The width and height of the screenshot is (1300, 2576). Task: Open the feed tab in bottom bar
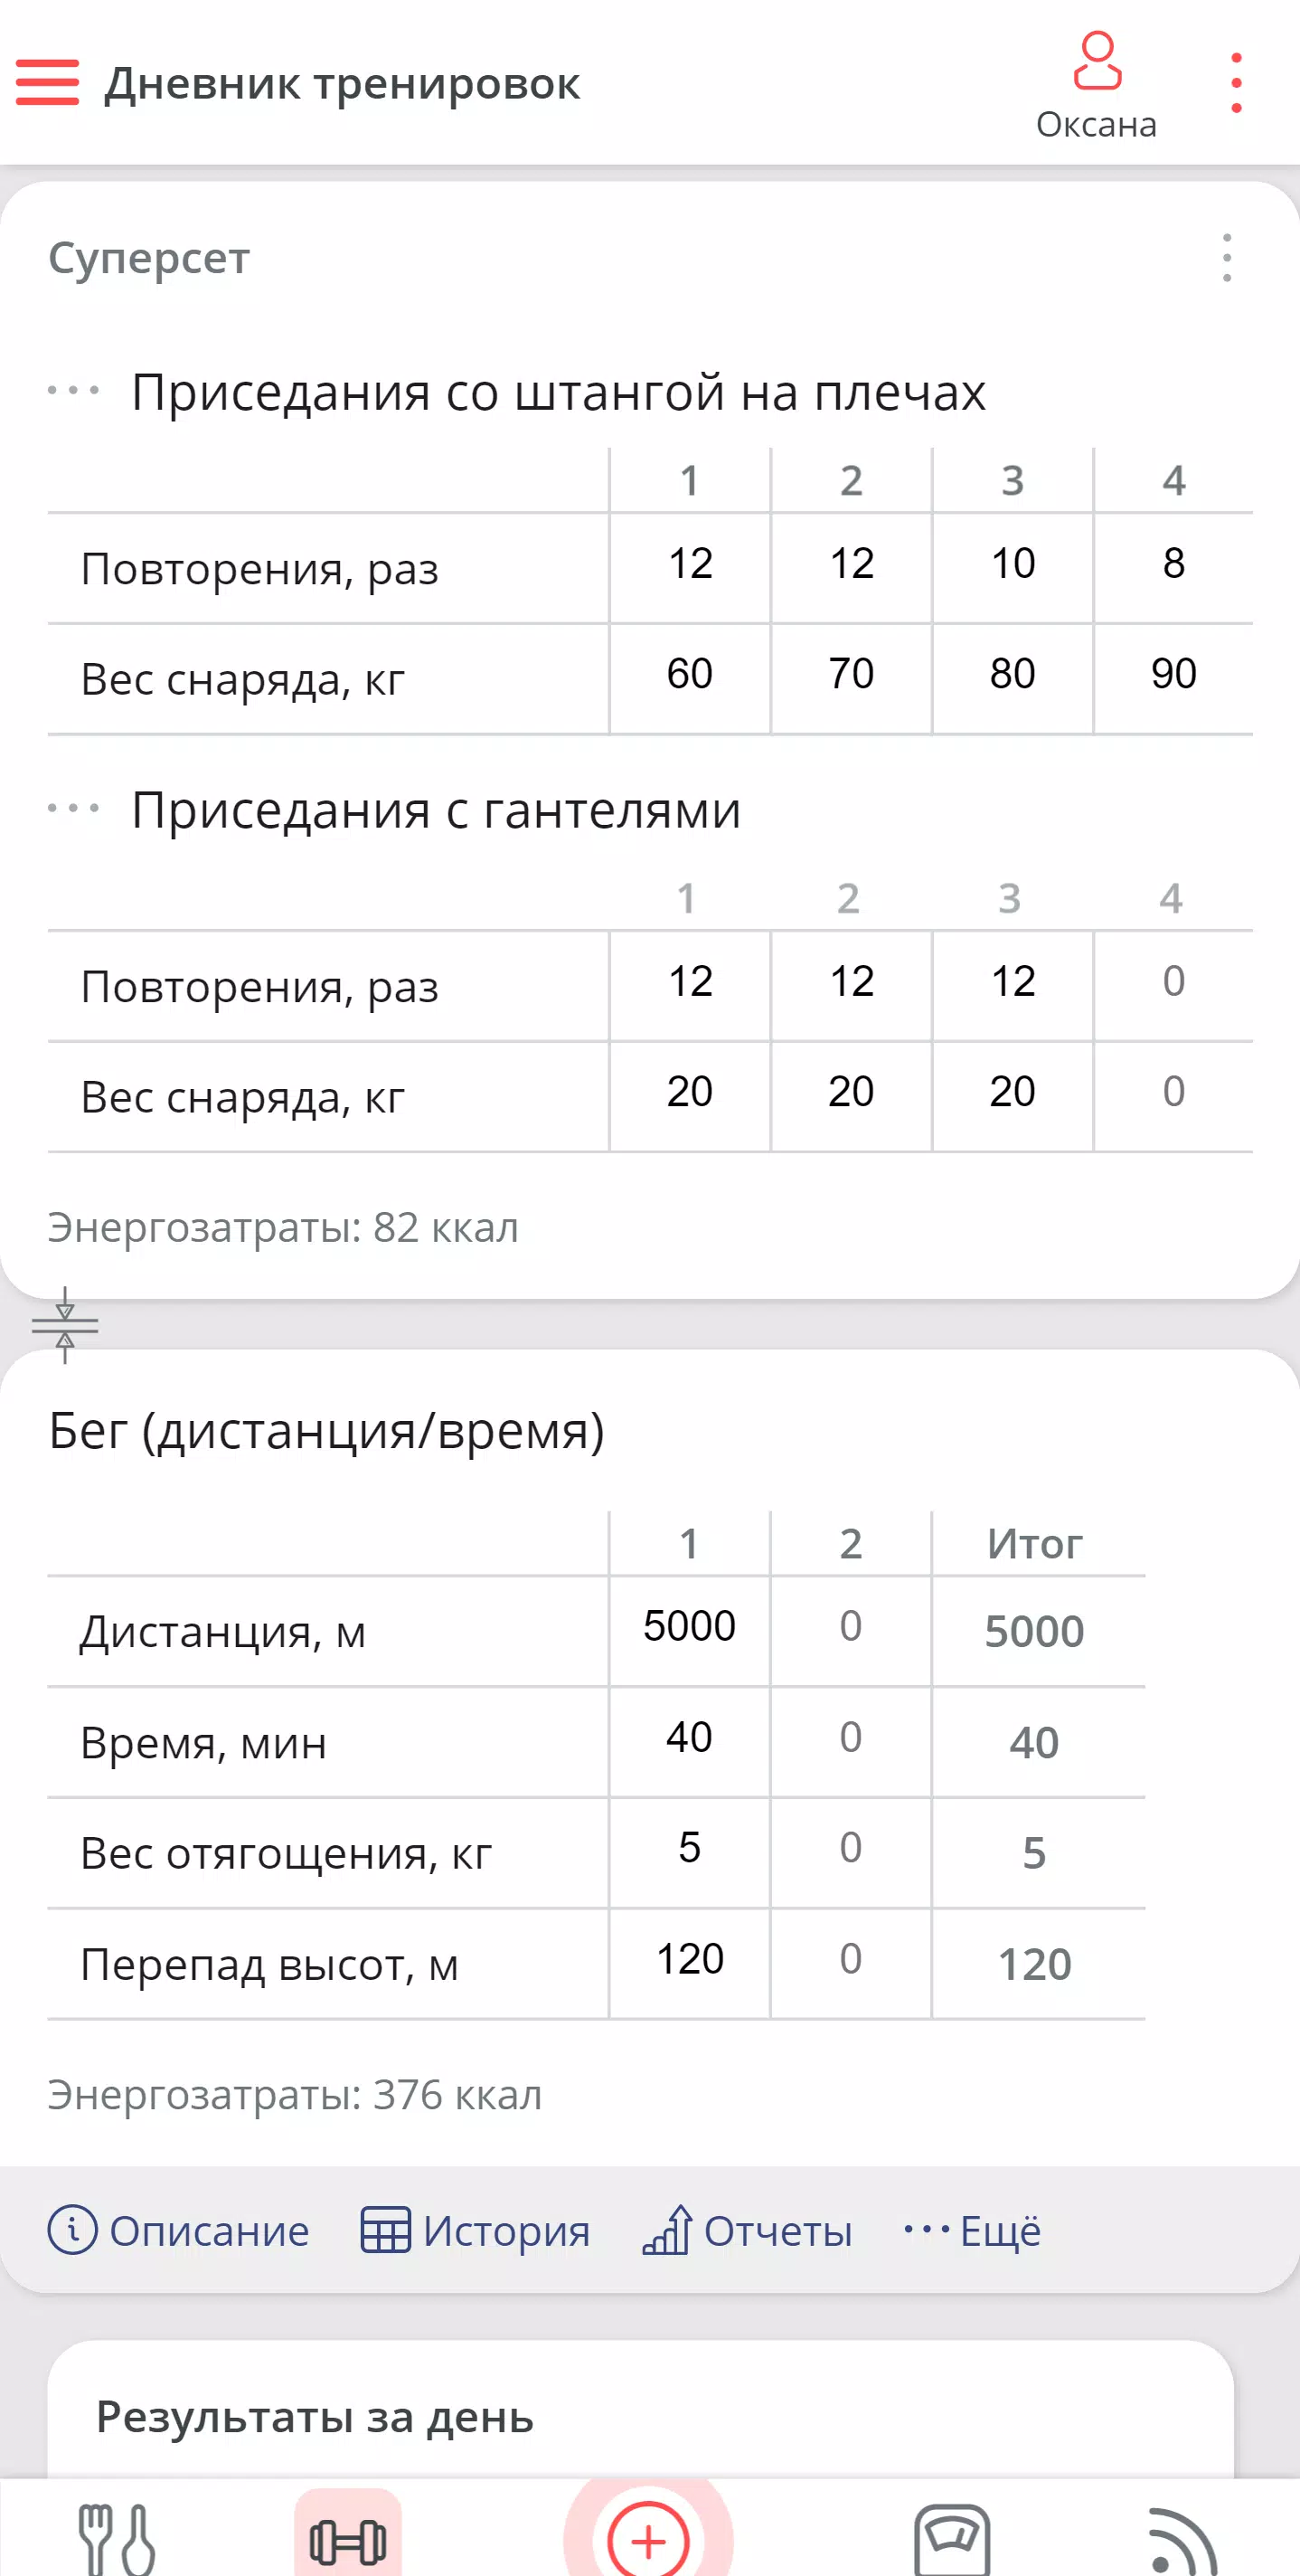(1182, 2538)
